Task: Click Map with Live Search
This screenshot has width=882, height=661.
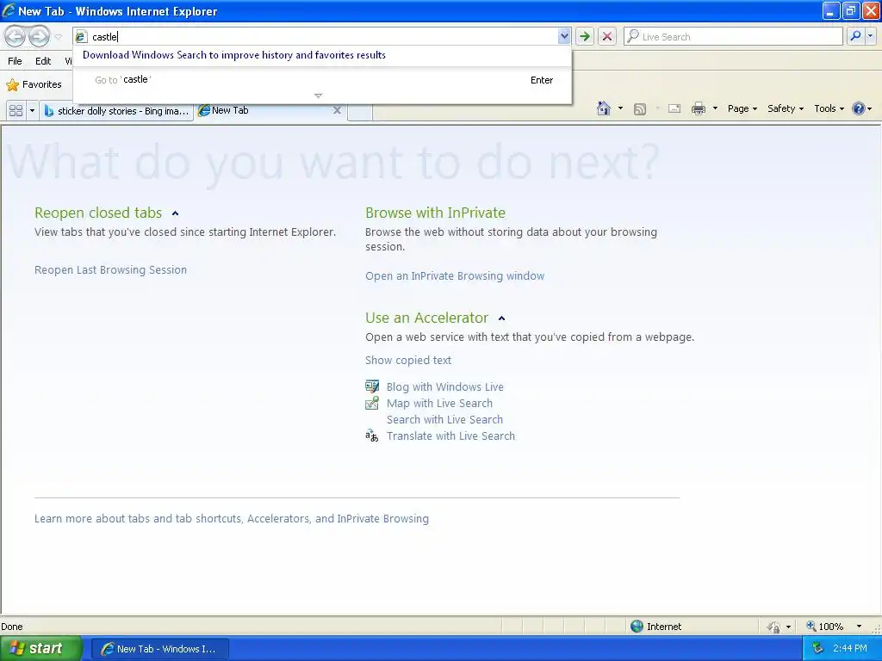Action: 439,403
